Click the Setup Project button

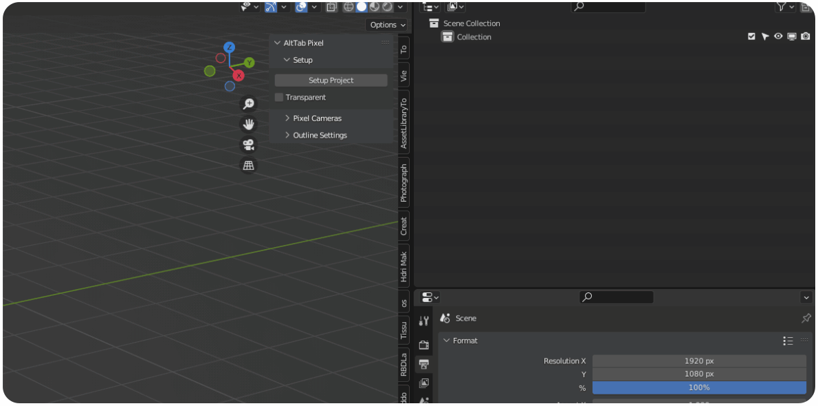click(x=331, y=81)
